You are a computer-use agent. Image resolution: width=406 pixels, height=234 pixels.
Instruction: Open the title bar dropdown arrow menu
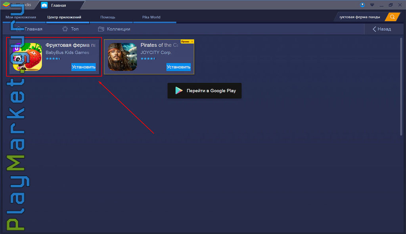click(x=372, y=5)
